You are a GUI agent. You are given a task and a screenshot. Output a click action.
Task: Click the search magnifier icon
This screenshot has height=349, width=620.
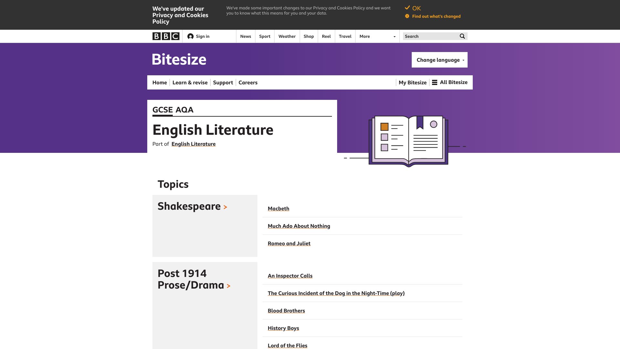462,36
